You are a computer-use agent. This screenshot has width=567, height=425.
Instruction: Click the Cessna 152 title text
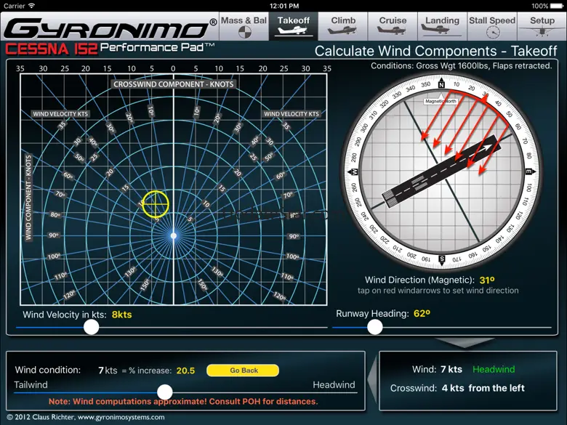pos(52,49)
